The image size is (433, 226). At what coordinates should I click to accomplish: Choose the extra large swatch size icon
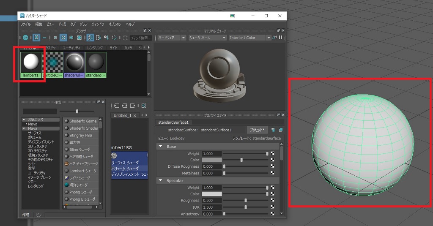[79, 38]
